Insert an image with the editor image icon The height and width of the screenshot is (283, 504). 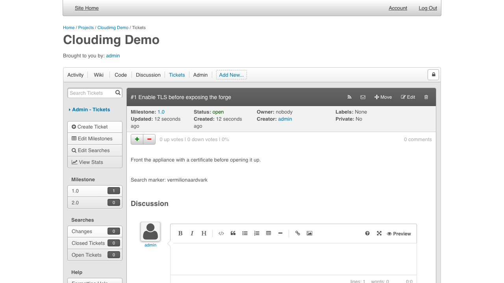(309, 233)
